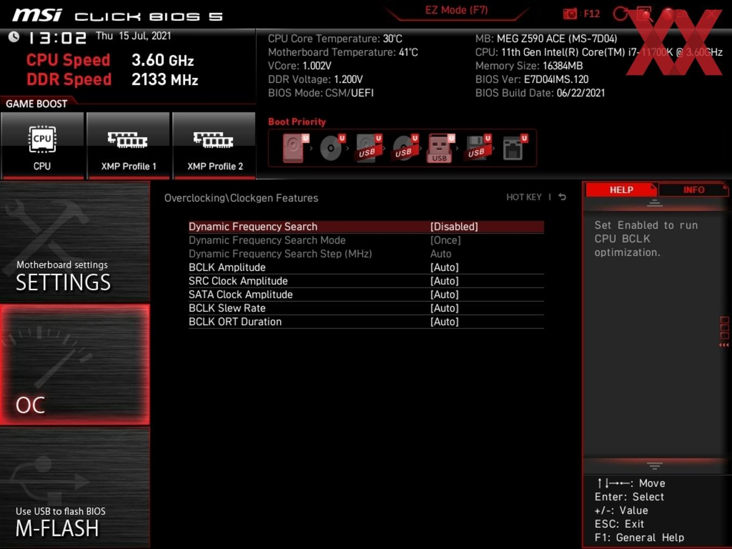732x549 pixels.
Task: Click the circular arrow icon in top bar
Action: [621, 13]
